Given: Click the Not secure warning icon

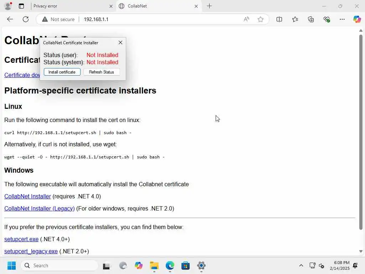Looking at the screenshot, I should click(x=45, y=19).
